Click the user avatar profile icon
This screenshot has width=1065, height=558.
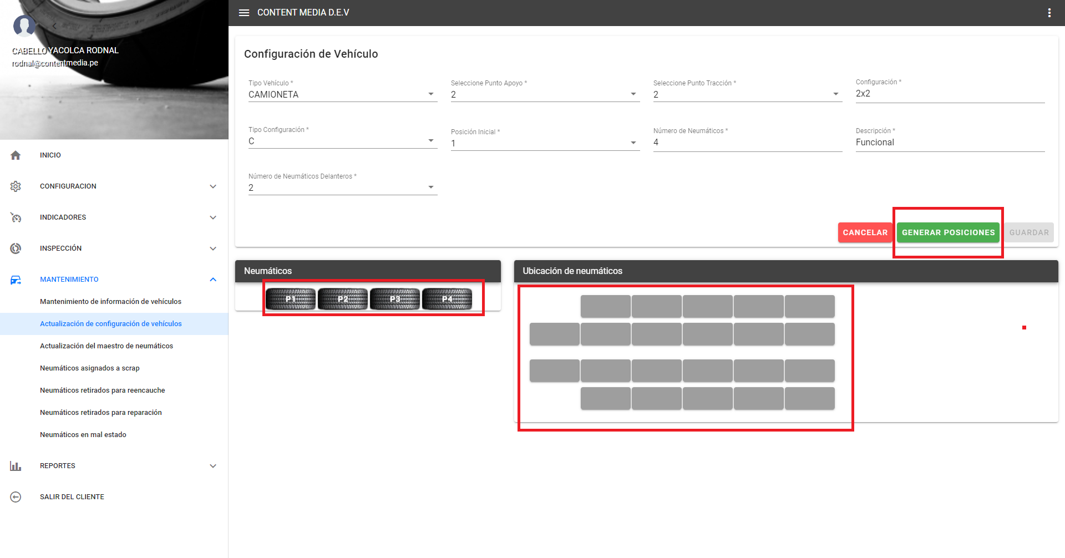pos(24,26)
